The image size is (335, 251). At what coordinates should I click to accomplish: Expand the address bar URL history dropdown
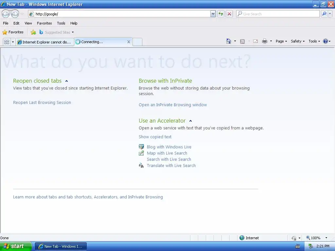point(213,14)
